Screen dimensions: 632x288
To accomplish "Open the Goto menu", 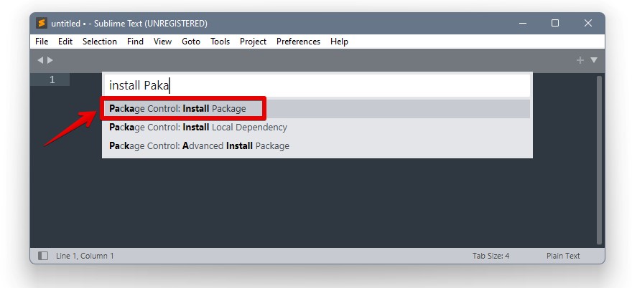I will [x=191, y=42].
